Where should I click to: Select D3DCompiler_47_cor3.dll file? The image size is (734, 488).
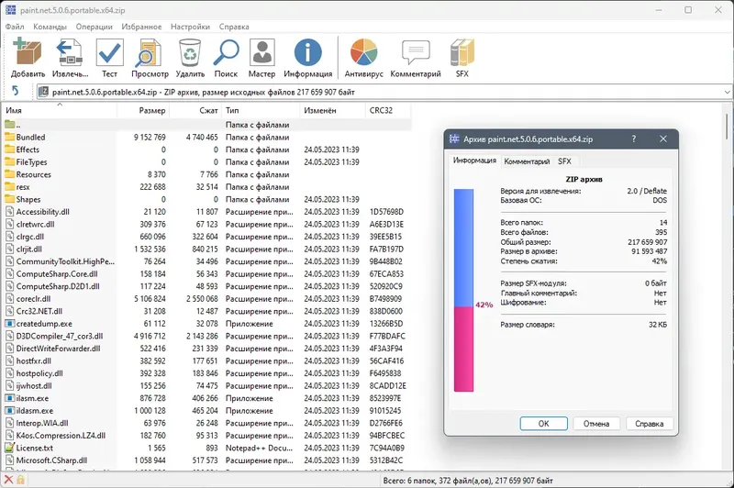[206, 336]
